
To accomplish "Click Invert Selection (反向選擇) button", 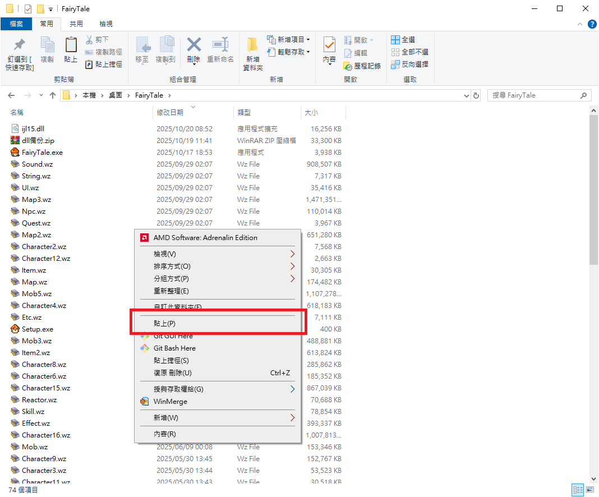I will point(409,65).
